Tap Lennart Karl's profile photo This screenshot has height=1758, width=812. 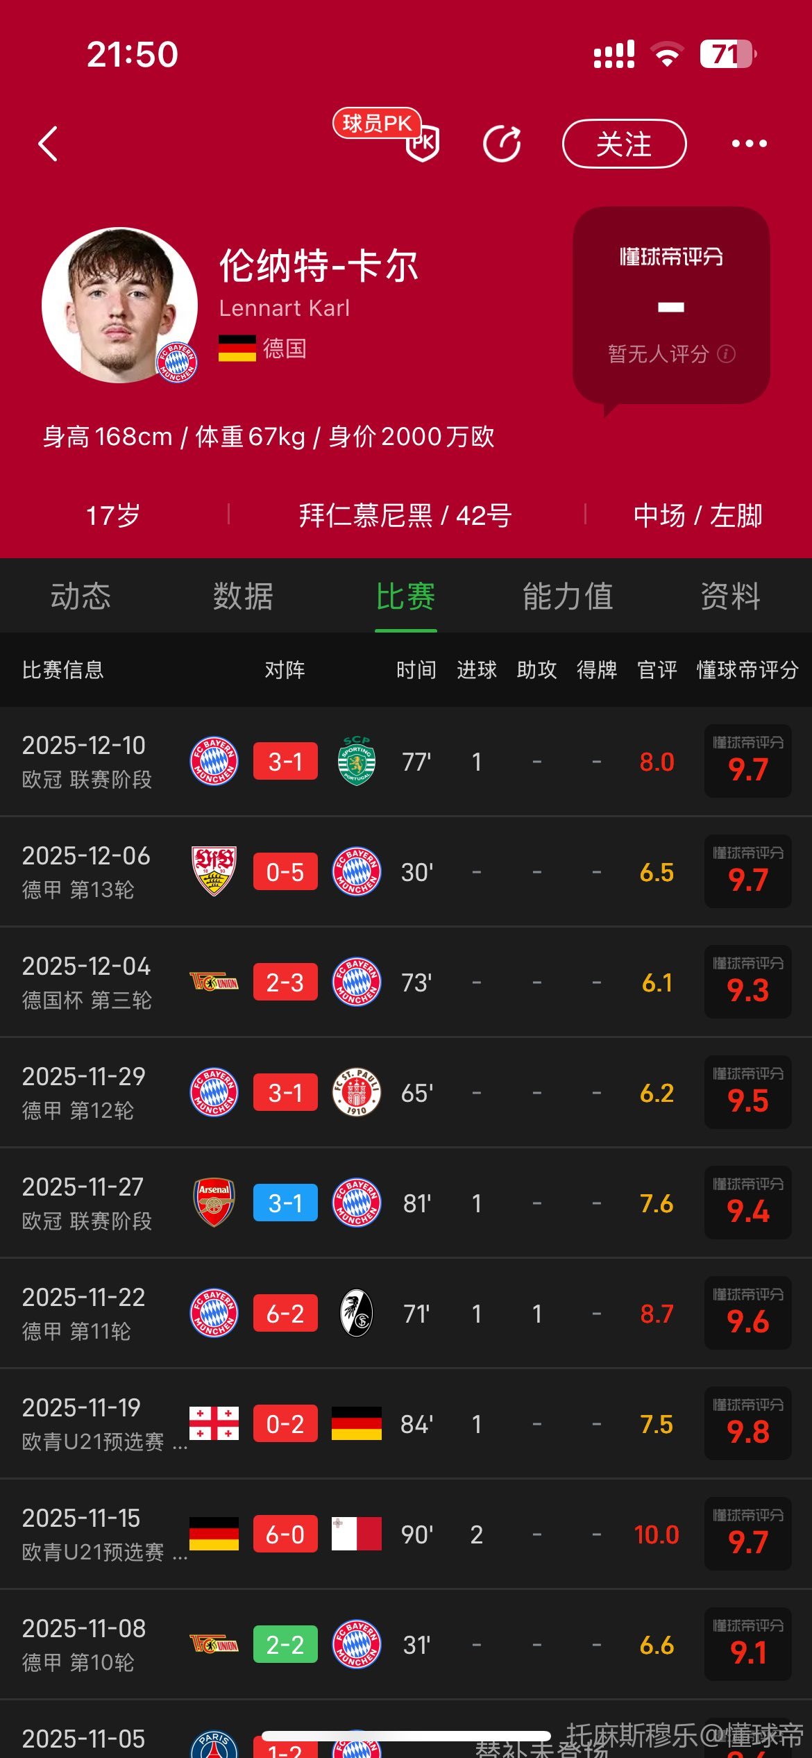pos(119,305)
